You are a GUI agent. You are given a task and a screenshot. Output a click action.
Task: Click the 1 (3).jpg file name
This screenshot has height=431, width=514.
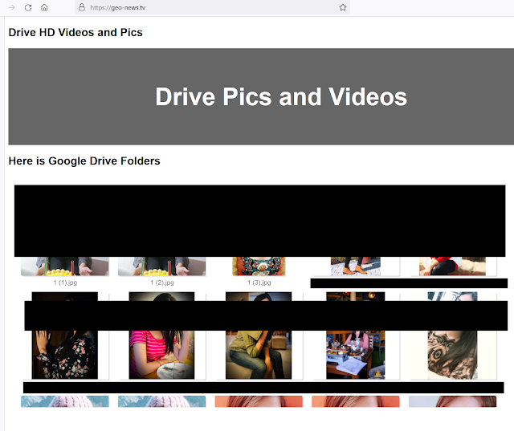pos(259,283)
